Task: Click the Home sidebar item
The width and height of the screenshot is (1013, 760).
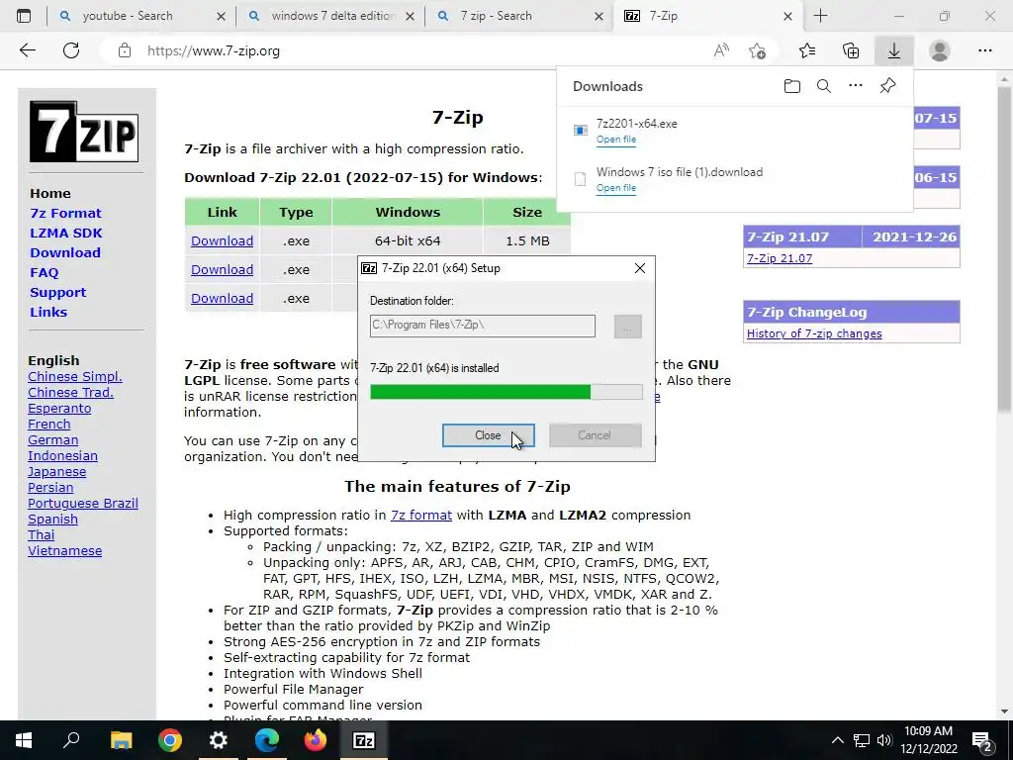Action: tap(50, 193)
